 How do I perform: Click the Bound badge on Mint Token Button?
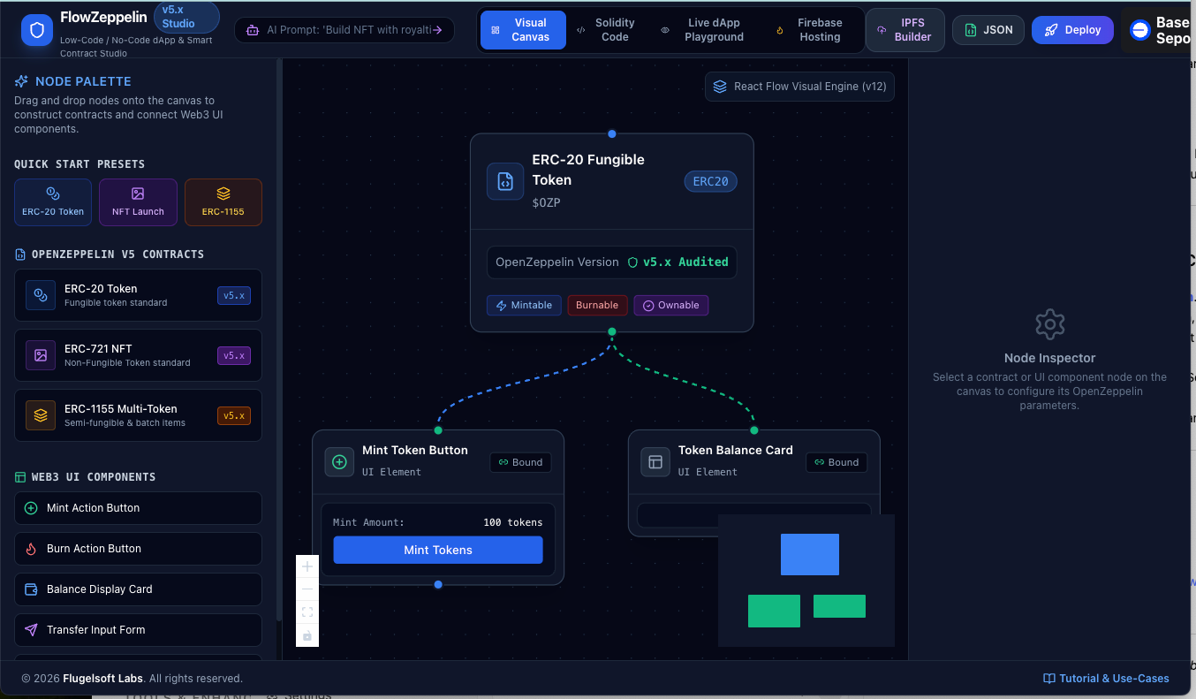tap(520, 462)
